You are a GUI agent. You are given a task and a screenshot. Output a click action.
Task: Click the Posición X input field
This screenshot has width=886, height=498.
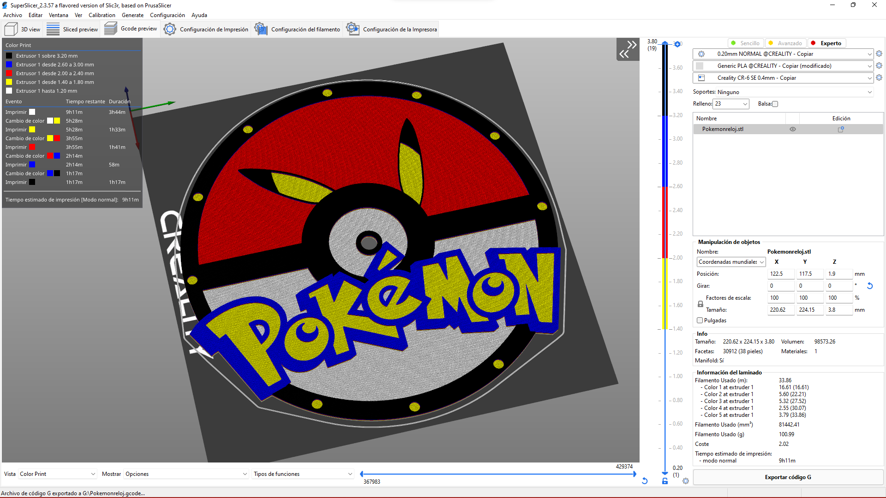pyautogui.click(x=781, y=274)
